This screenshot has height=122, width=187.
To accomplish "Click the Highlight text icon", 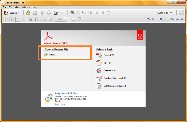I will point(84,13).
